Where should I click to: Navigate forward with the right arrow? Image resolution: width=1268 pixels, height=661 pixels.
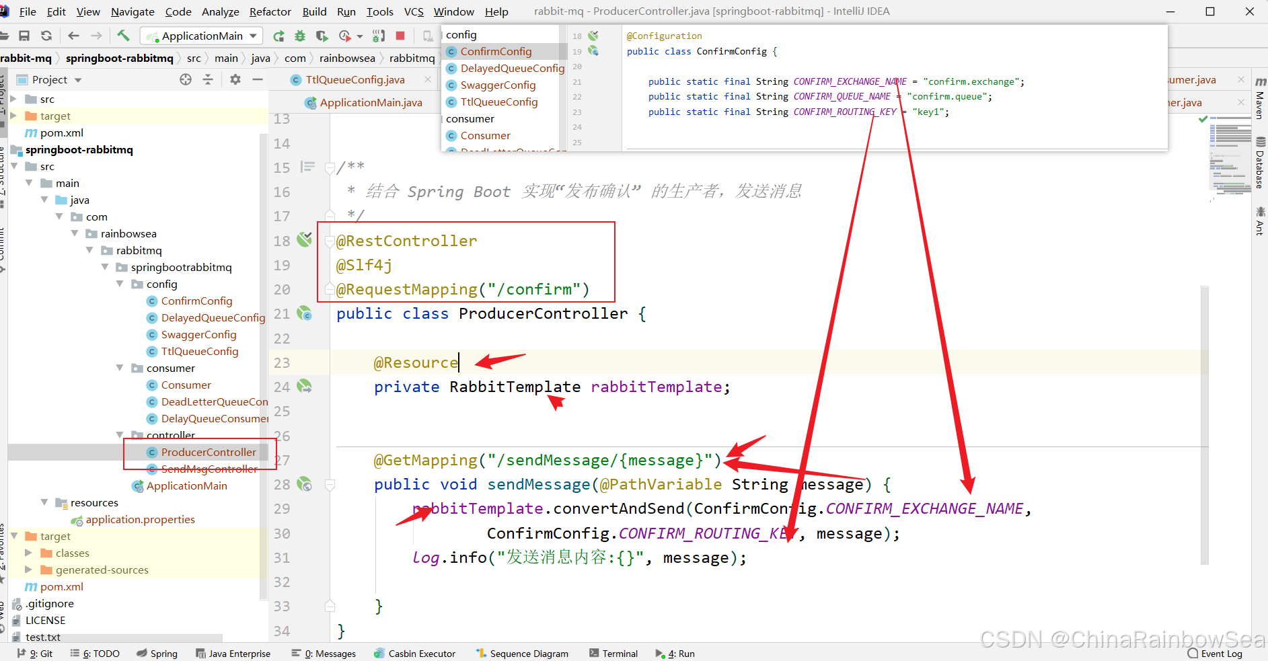point(96,36)
